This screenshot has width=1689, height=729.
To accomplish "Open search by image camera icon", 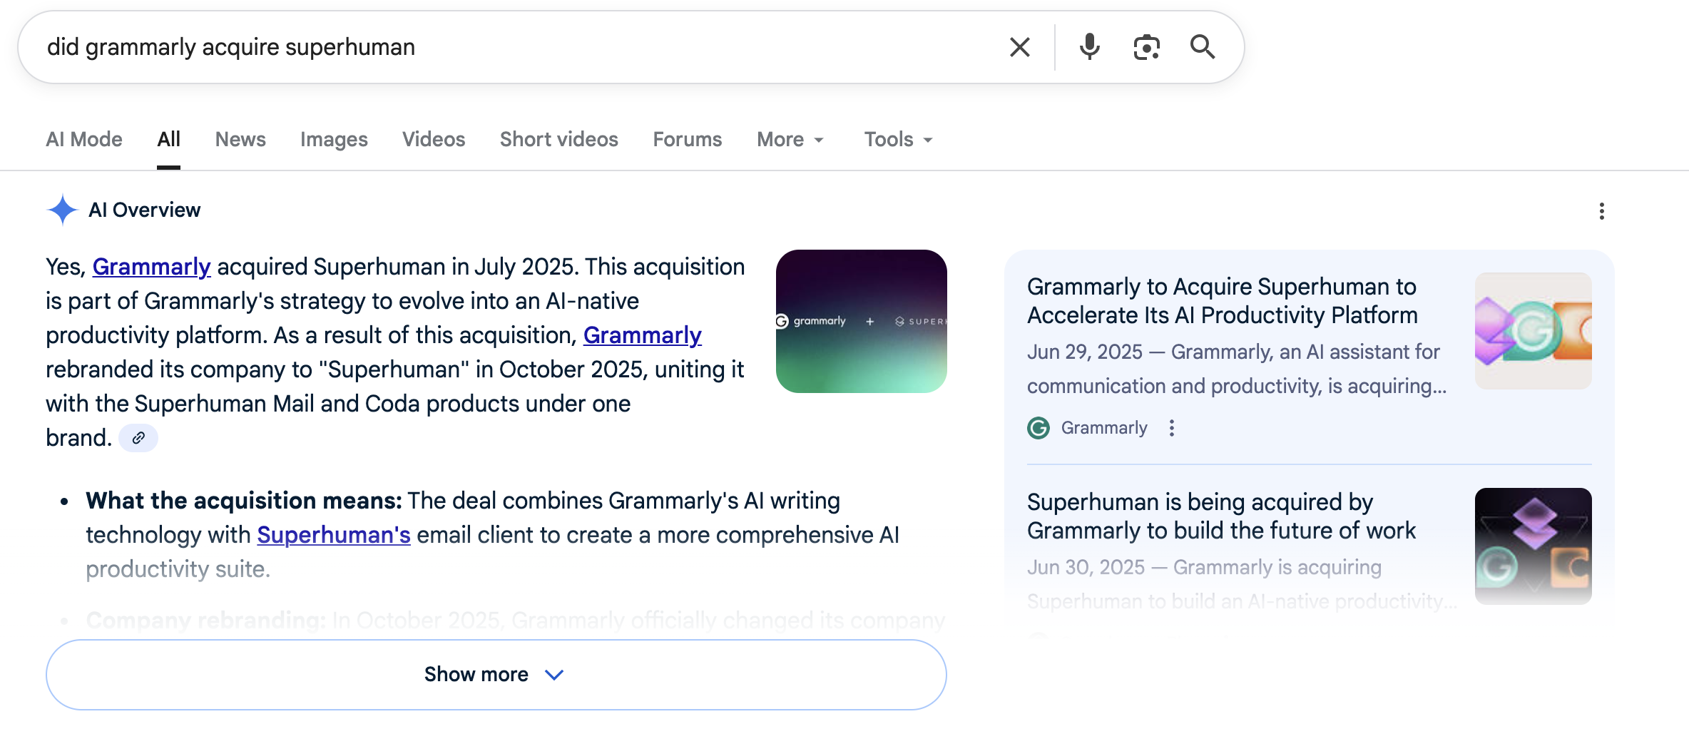I will [x=1146, y=47].
